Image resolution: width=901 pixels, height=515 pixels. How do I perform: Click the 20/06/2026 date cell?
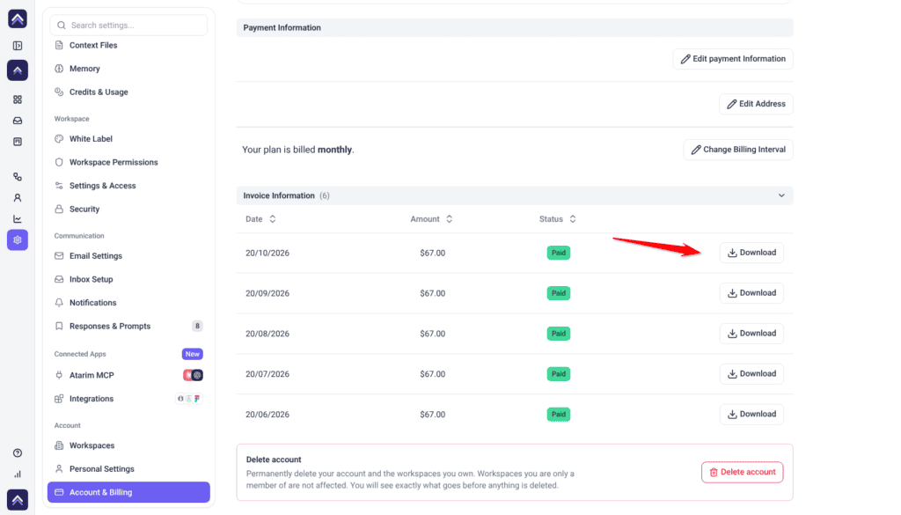tap(267, 415)
